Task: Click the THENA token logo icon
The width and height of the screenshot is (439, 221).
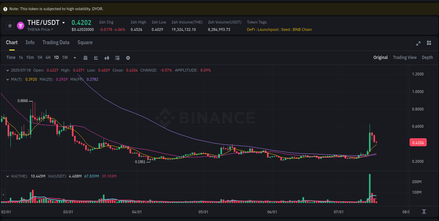Action: 20,25
